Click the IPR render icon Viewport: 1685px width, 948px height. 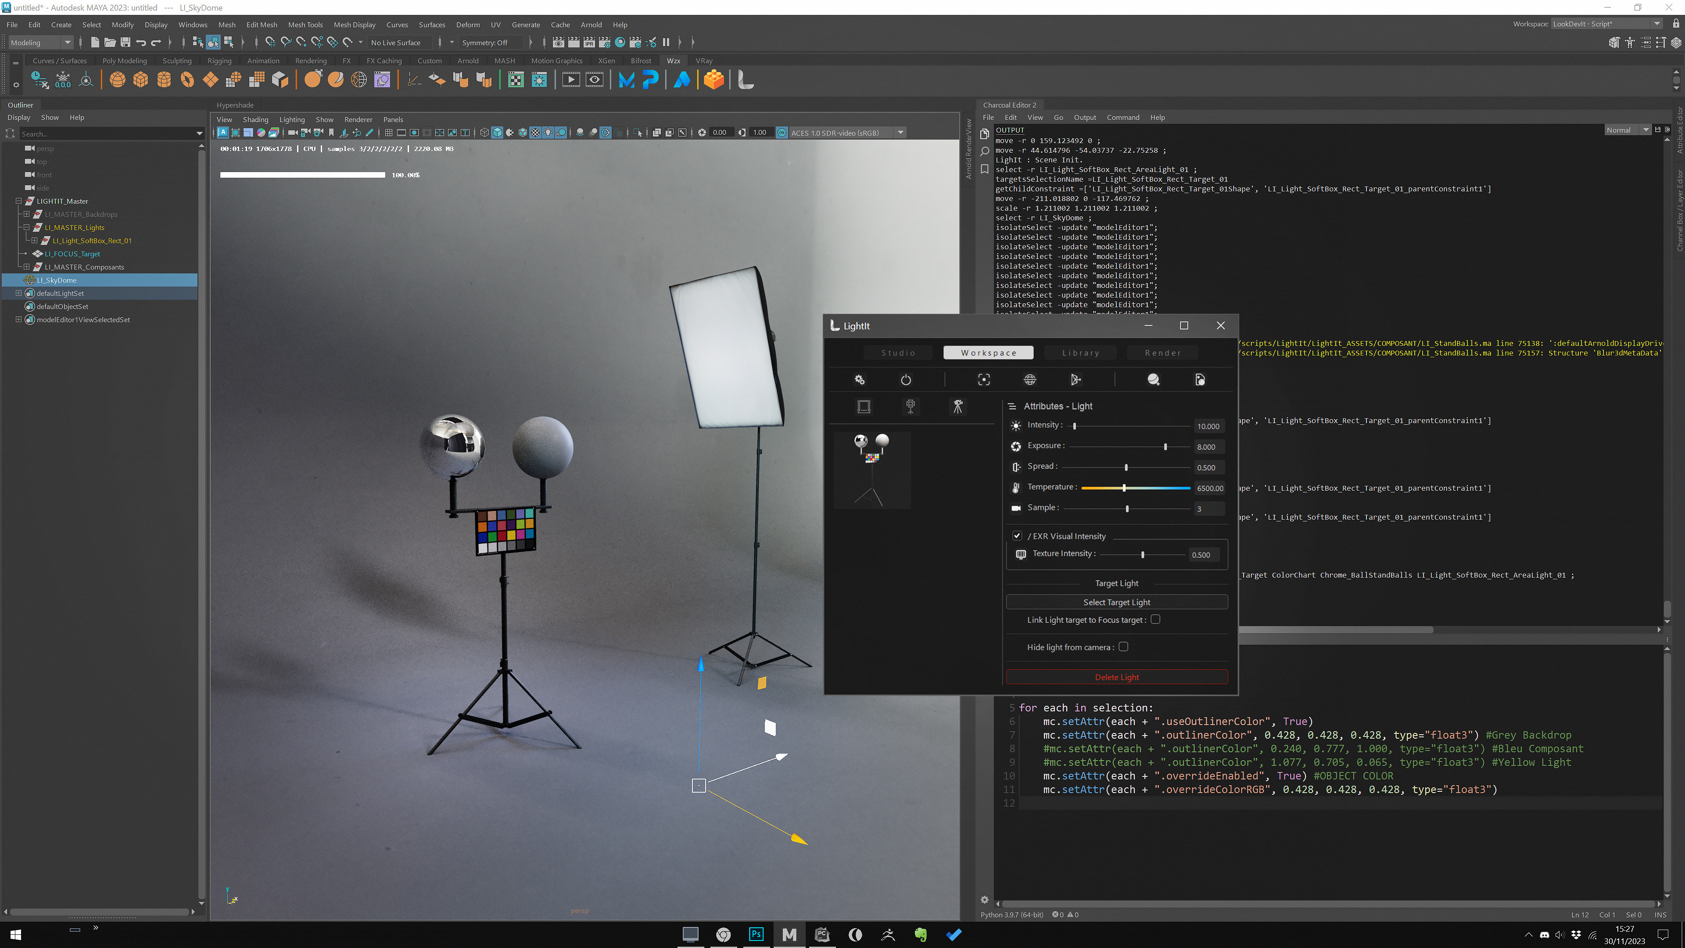(x=589, y=43)
